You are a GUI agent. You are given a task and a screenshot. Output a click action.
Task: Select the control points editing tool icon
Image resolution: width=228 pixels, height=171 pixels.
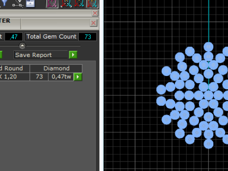(18, 3)
